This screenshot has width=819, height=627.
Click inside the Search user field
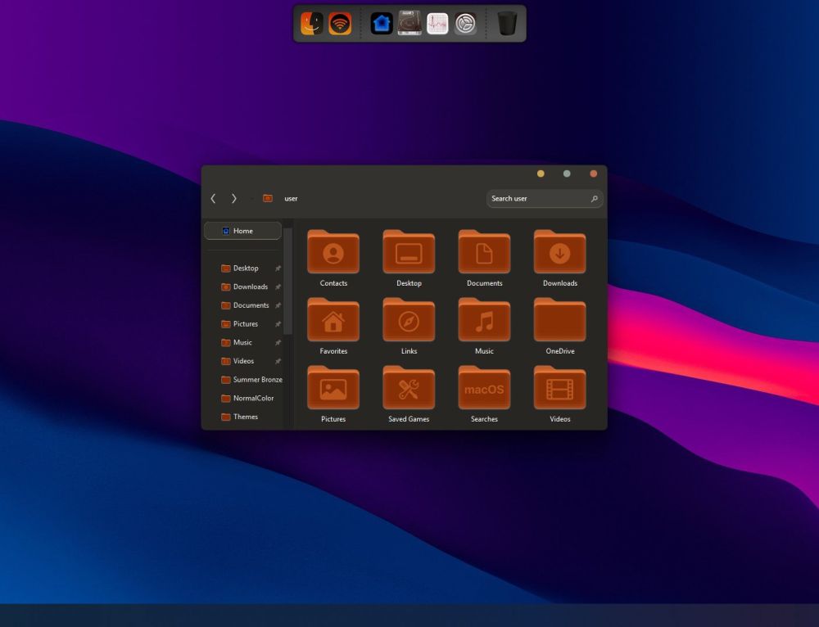(532, 198)
